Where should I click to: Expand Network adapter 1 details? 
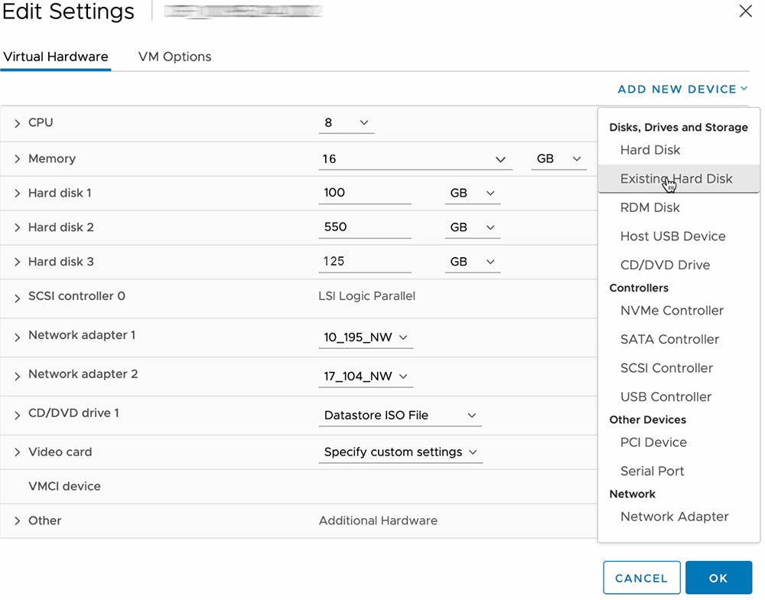17,337
